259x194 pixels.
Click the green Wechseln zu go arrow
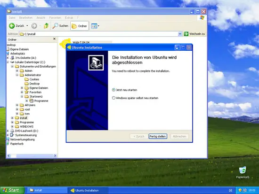tap(186, 34)
